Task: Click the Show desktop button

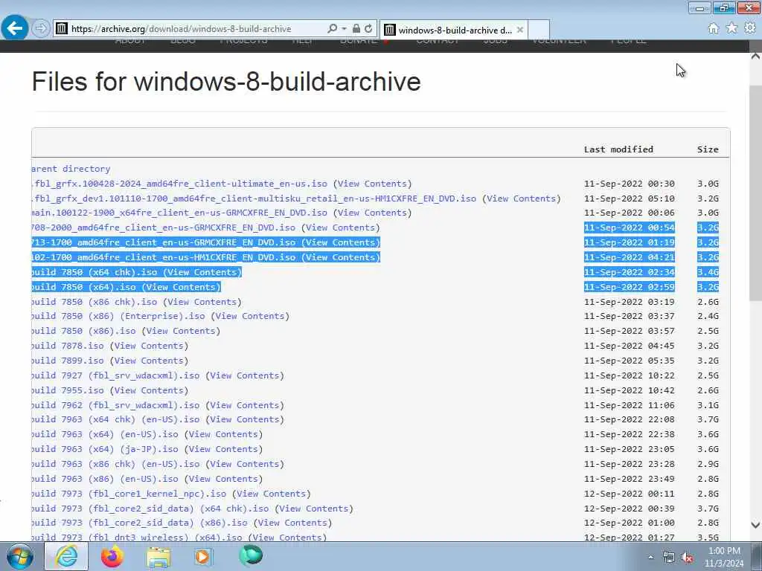Action: coord(757,556)
